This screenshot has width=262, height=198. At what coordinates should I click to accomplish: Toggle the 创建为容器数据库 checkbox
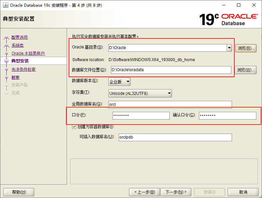(74, 127)
